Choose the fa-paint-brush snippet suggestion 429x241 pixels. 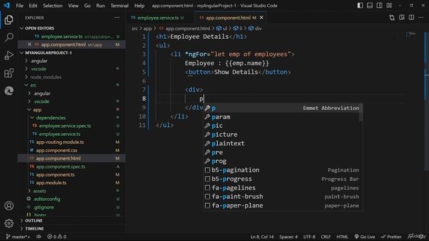282,196
